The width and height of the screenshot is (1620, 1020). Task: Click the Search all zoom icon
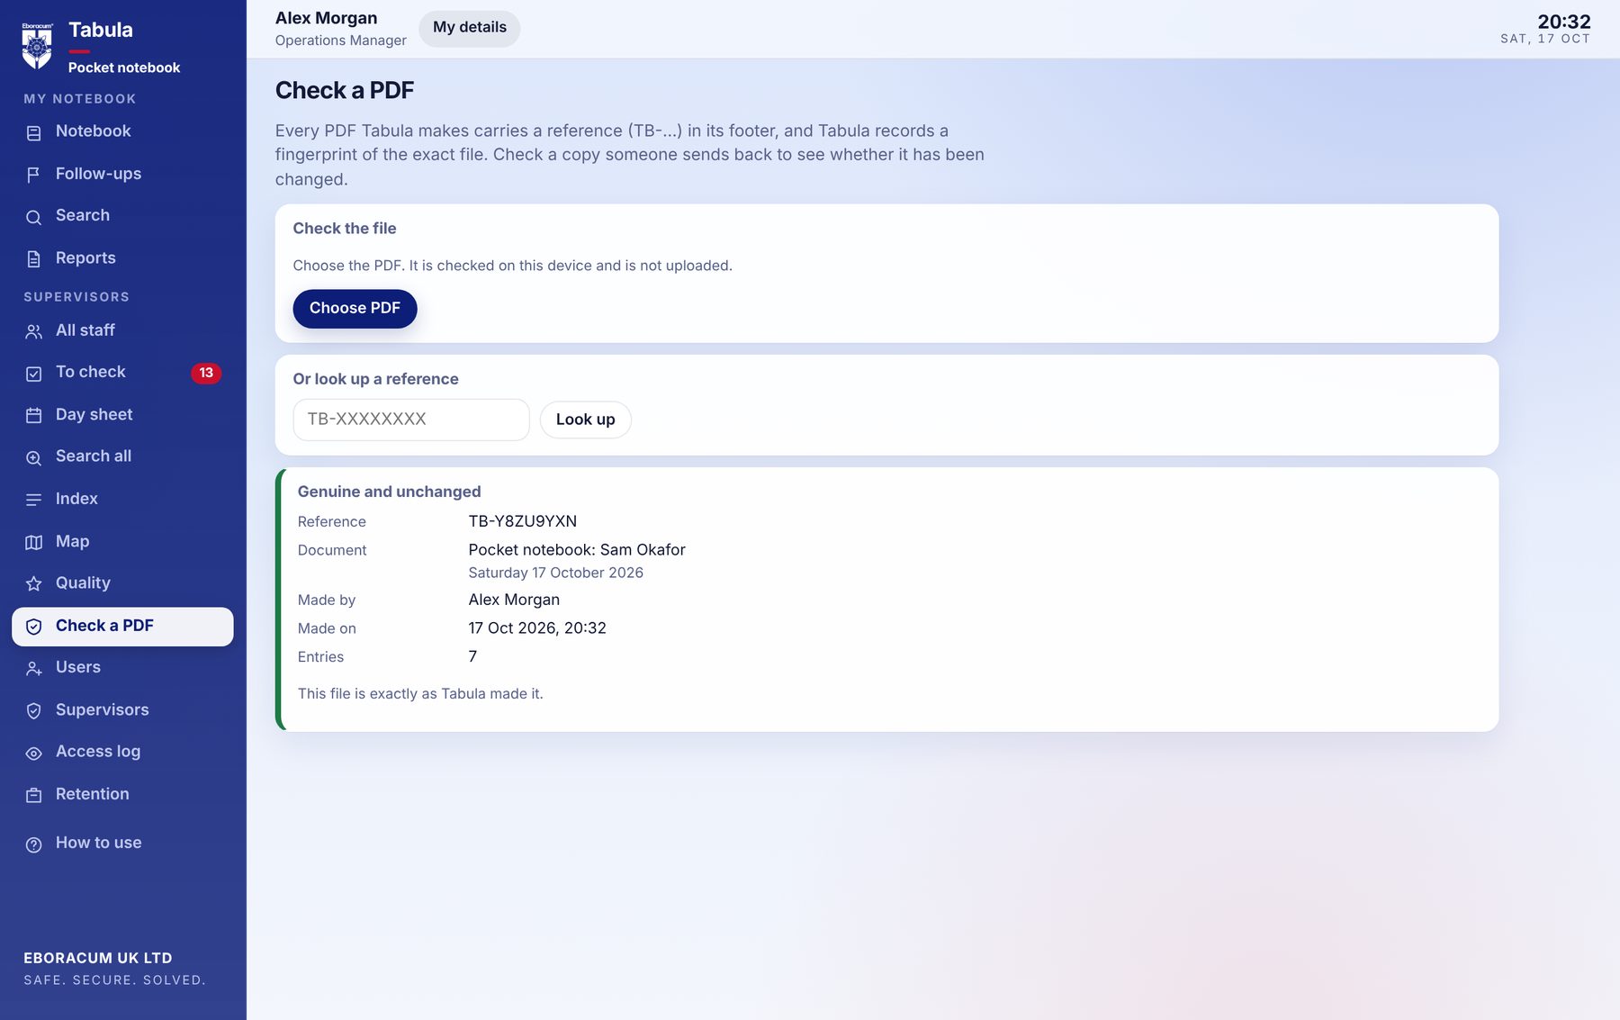pos(34,457)
